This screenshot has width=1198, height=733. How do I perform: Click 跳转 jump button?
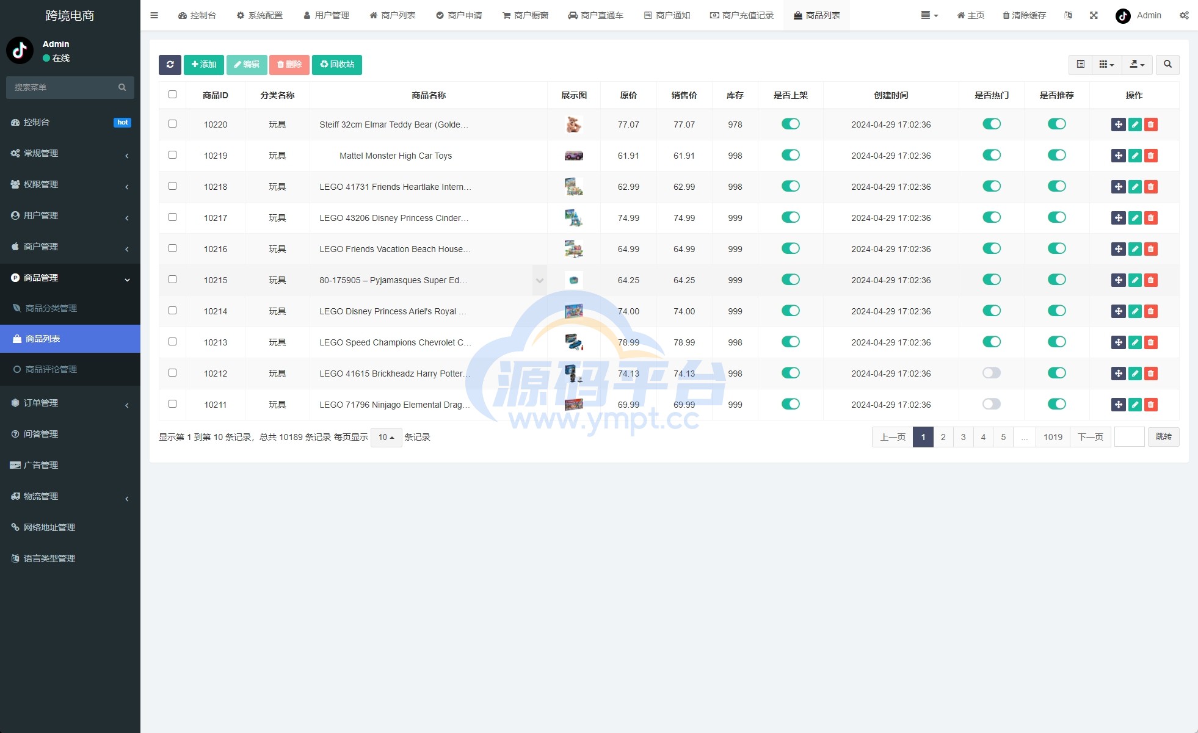(x=1163, y=437)
